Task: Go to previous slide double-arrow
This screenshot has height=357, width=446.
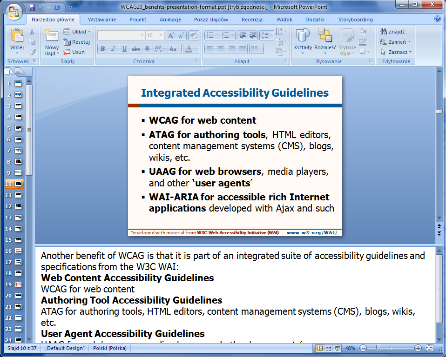Action: (439, 227)
